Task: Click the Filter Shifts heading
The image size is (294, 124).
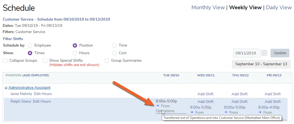Action: coord(13,39)
